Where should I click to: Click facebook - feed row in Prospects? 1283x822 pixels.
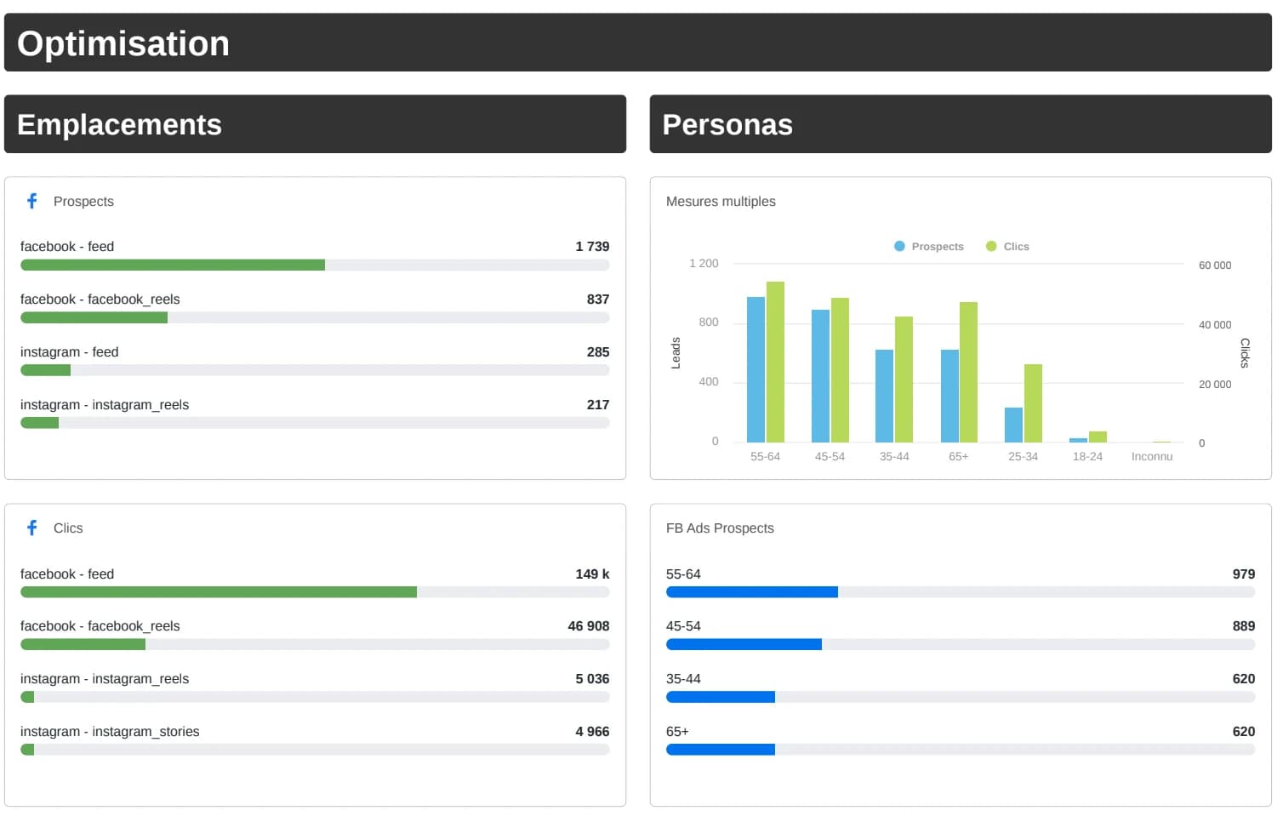click(315, 255)
